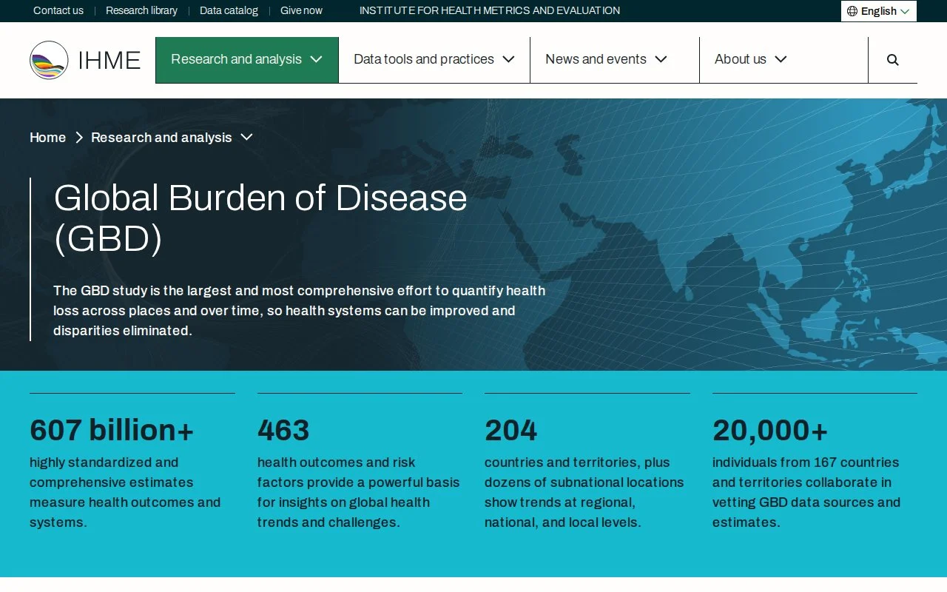947x592 pixels.
Task: Open the Research library link
Action: click(141, 10)
